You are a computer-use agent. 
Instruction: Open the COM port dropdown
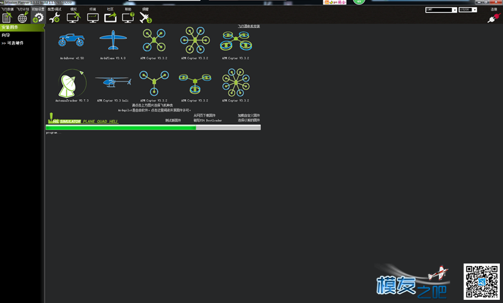(441, 10)
